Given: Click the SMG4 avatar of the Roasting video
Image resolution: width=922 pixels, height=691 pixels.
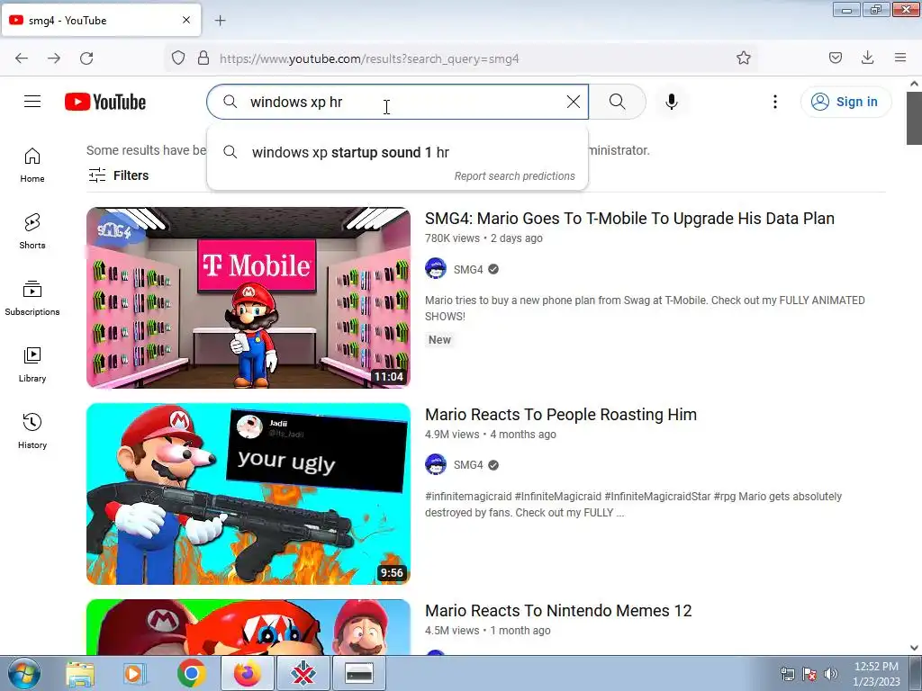Looking at the screenshot, I should point(436,464).
